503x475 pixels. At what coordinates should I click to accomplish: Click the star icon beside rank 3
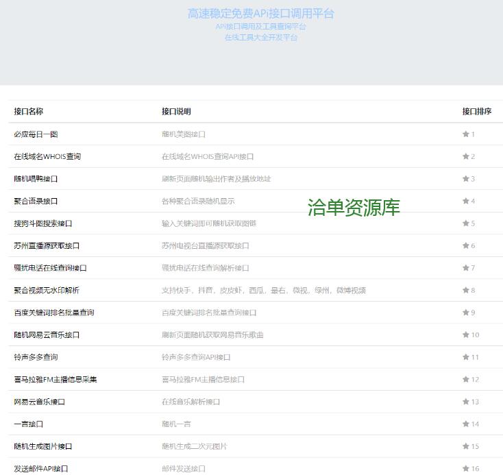coord(466,179)
